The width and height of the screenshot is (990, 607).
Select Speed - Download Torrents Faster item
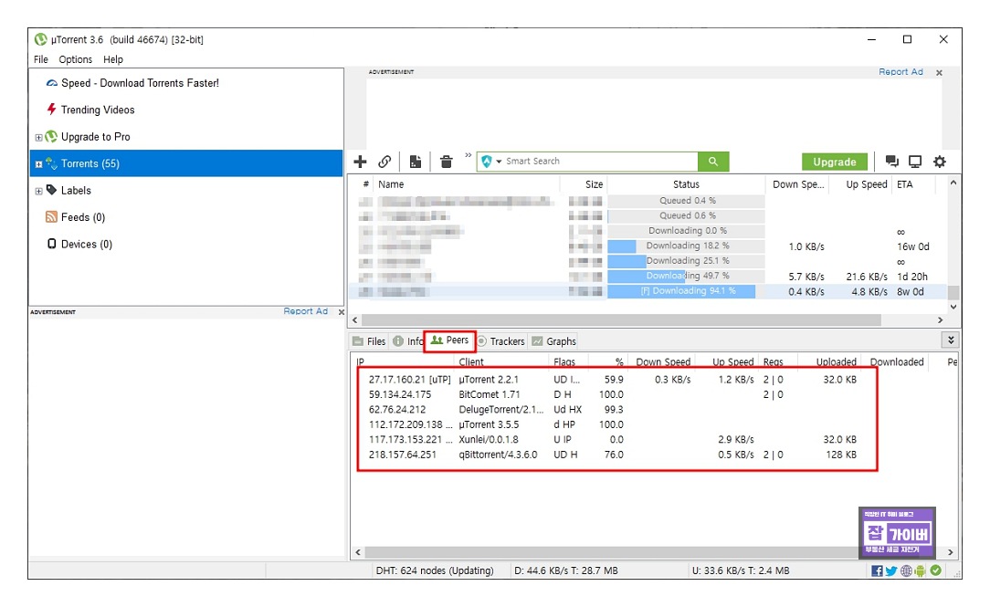coord(140,83)
